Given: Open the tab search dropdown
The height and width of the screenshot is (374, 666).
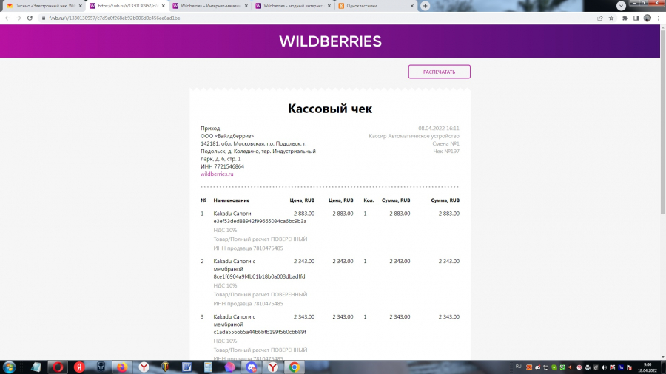Looking at the screenshot, I should click(x=621, y=6).
